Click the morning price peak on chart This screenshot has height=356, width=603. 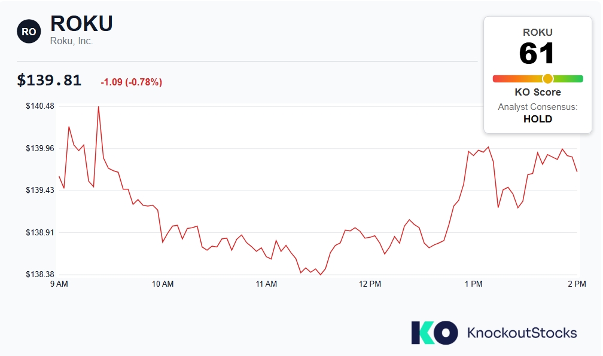[99, 107]
